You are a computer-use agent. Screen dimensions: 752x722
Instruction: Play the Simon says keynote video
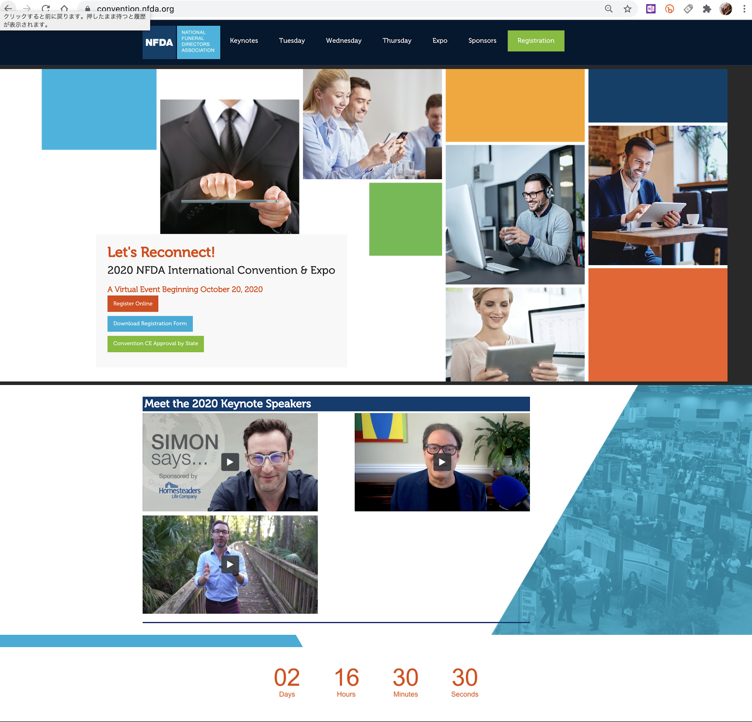click(x=230, y=462)
